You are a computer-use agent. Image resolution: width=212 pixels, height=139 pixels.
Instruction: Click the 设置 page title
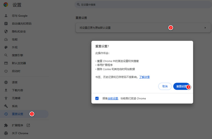[x=17, y=5]
